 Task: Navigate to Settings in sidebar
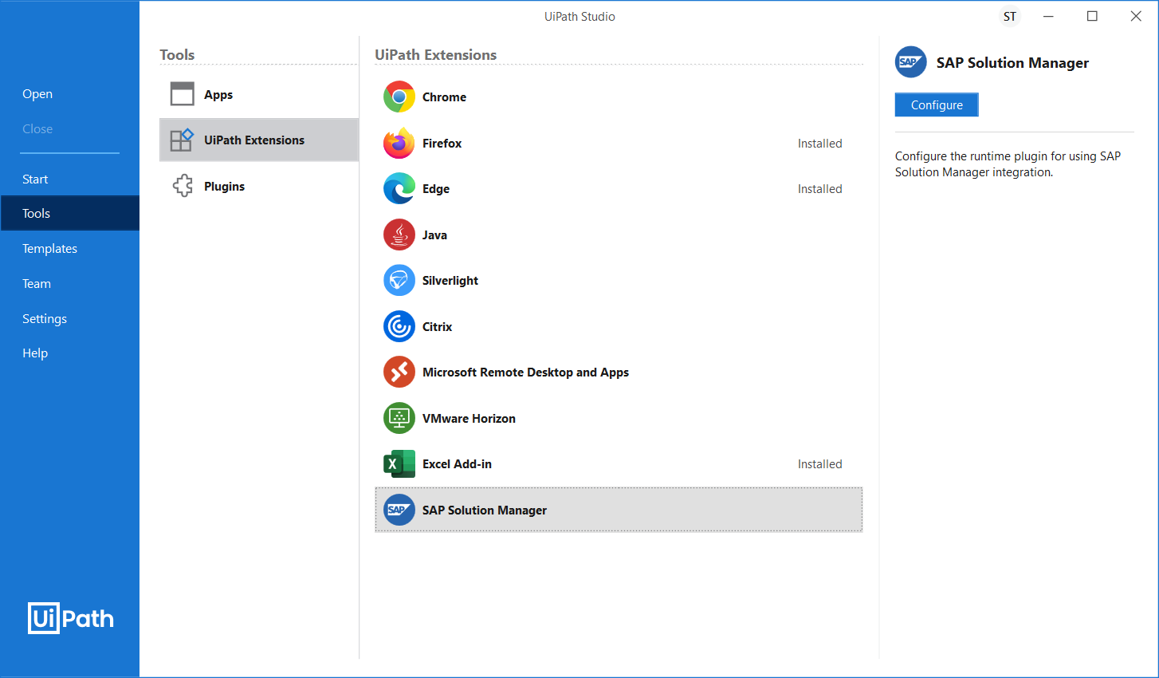(45, 319)
